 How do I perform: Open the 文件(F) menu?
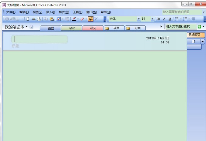point(11,12)
